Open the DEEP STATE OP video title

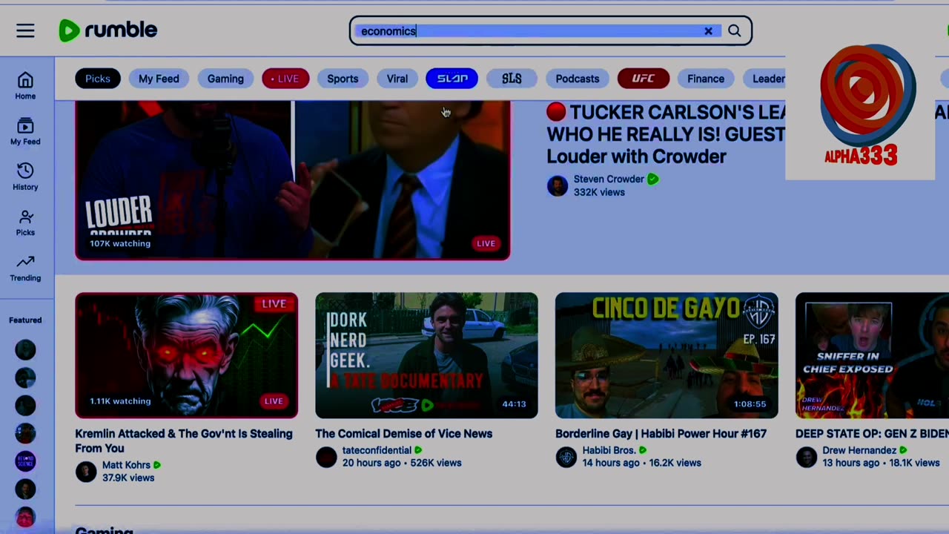point(872,433)
